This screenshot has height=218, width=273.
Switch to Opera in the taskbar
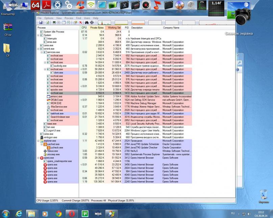(72, 214)
